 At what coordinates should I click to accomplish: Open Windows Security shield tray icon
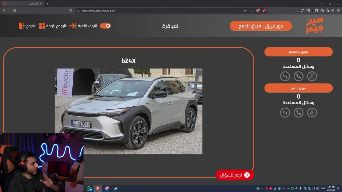pos(309,189)
